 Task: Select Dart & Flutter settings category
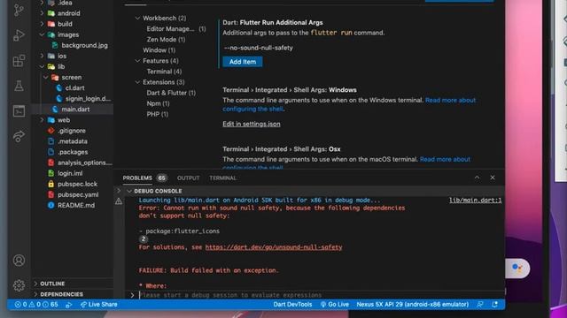click(x=171, y=93)
